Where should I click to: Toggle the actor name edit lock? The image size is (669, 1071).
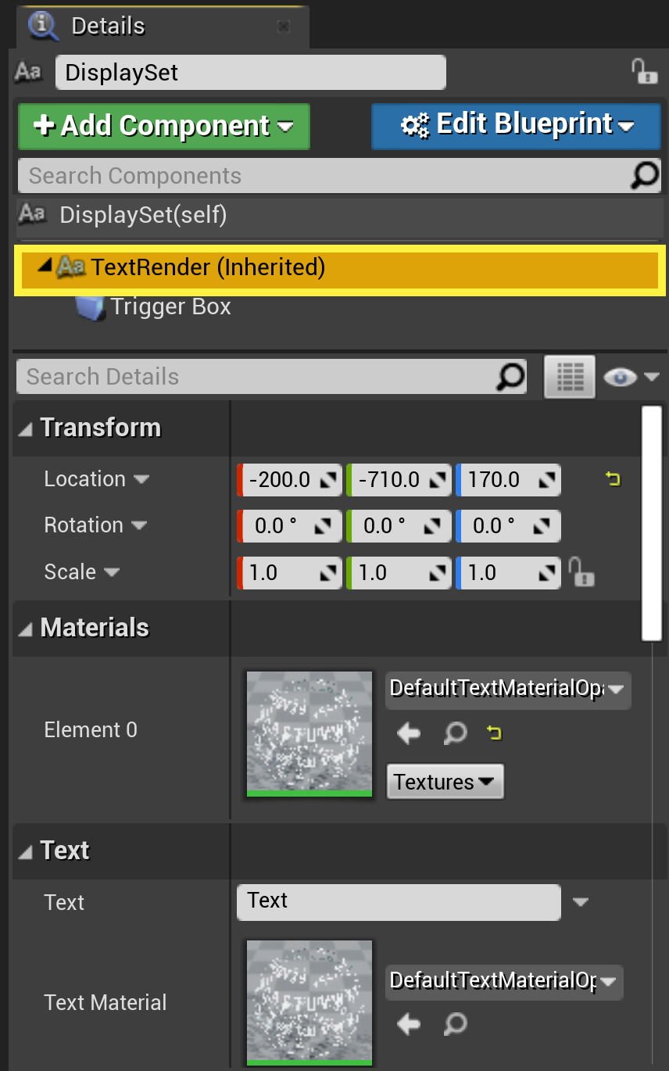click(643, 71)
